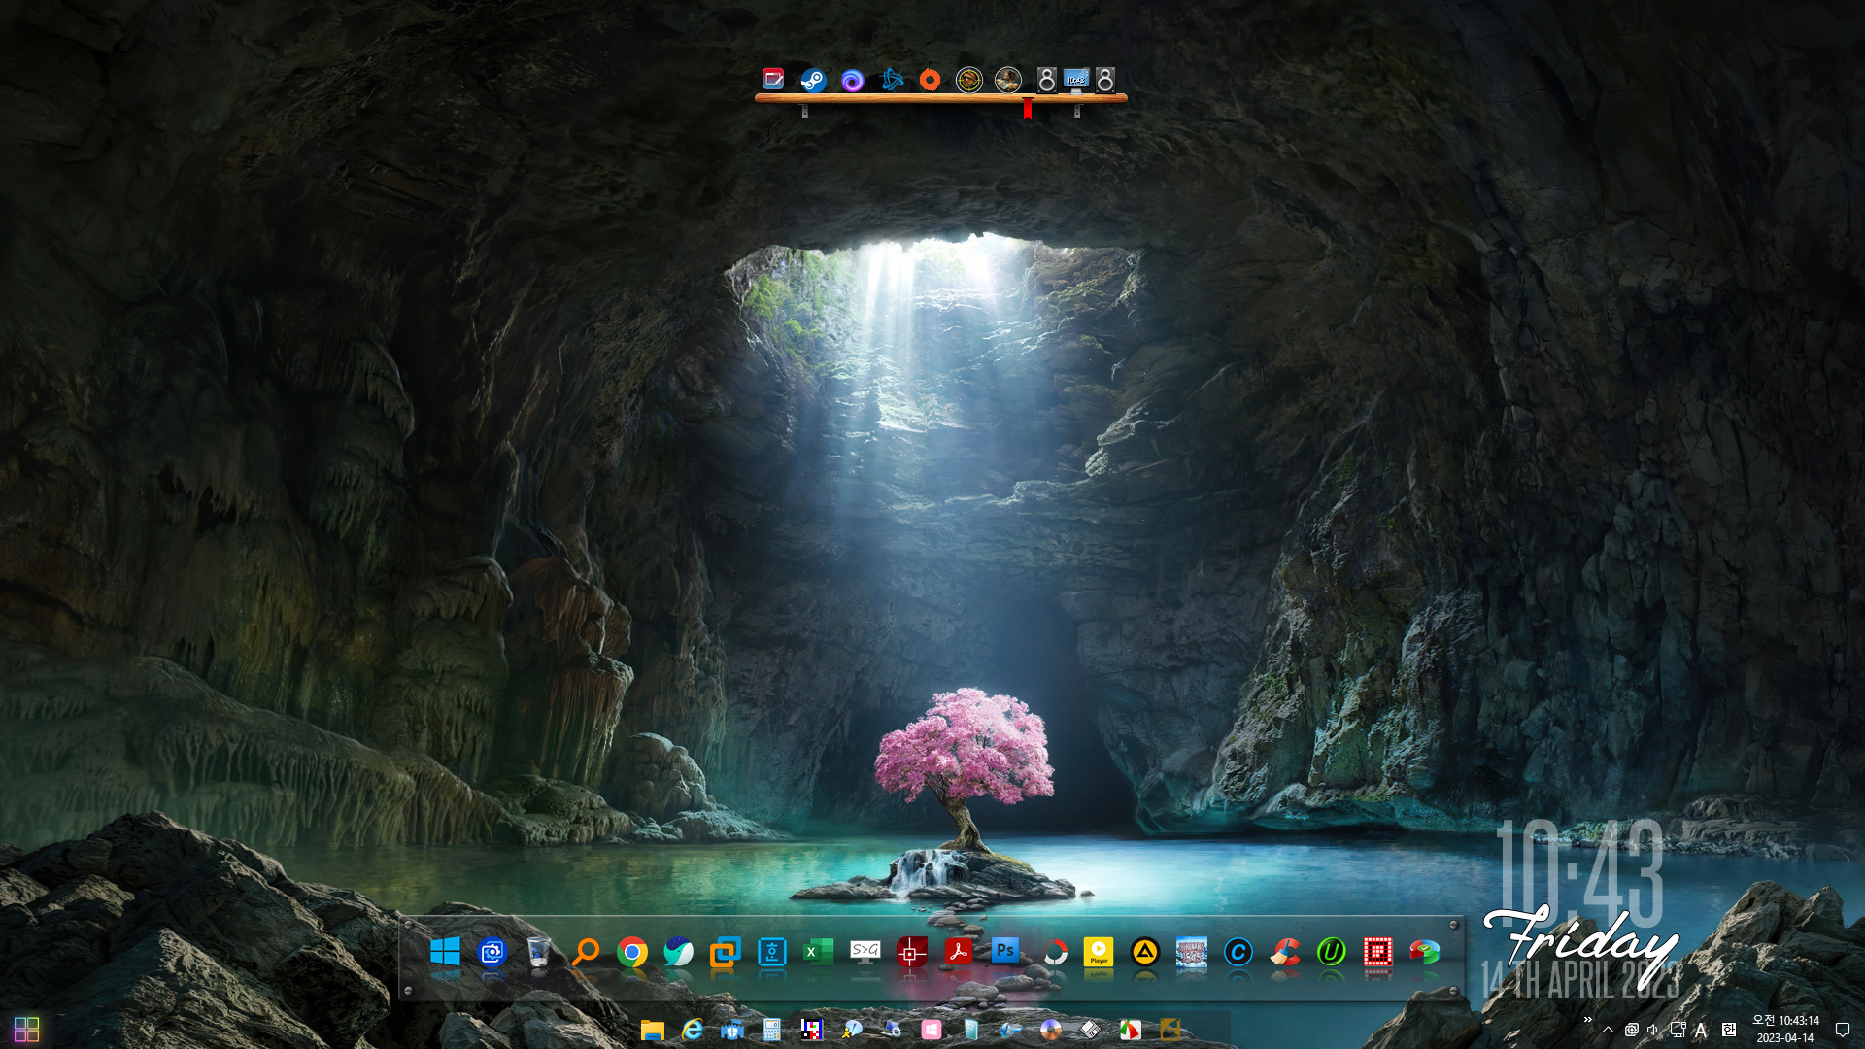Open the purple swirl app on shelf
This screenshot has width=1865, height=1049.
pos(852,81)
